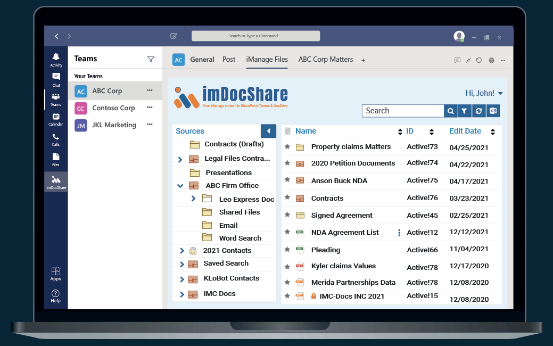Select JKL Marketing team
The height and width of the screenshot is (346, 553).
(x=115, y=125)
